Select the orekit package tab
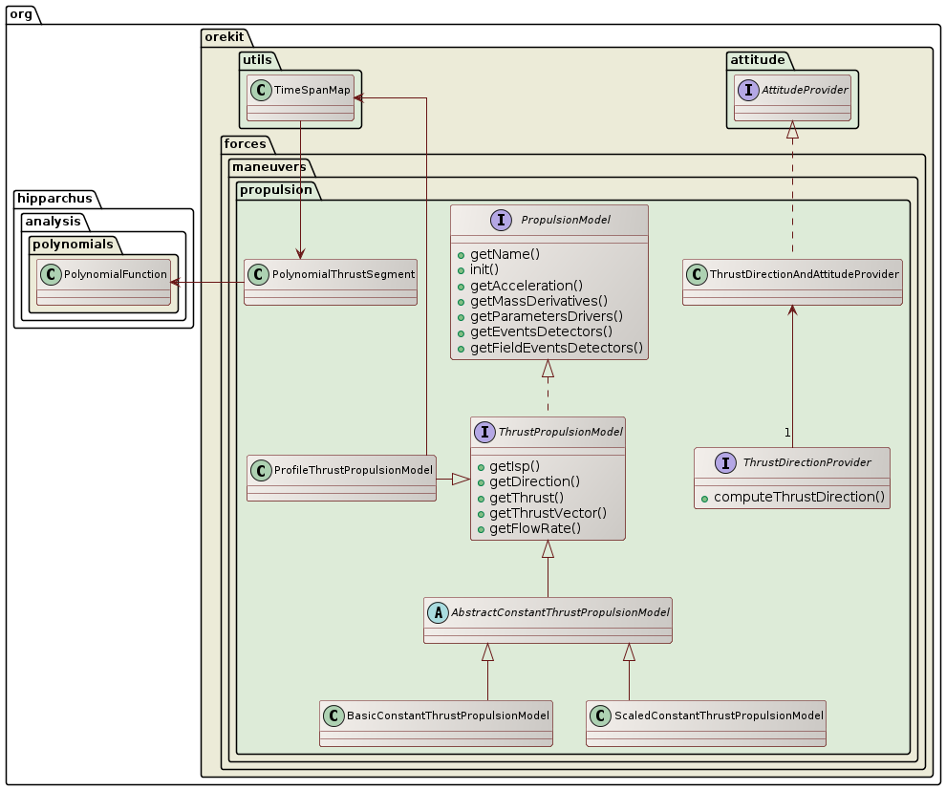This screenshot has height=790, width=946. coord(226,35)
